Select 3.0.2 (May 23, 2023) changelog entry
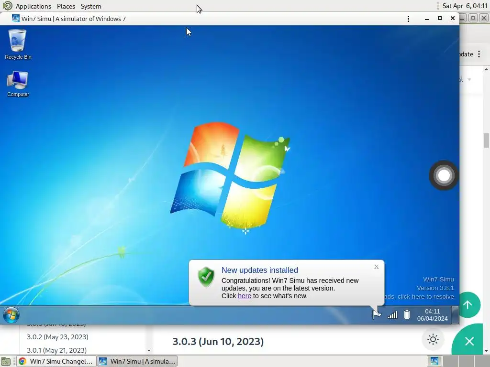This screenshot has width=490, height=367. point(57,337)
